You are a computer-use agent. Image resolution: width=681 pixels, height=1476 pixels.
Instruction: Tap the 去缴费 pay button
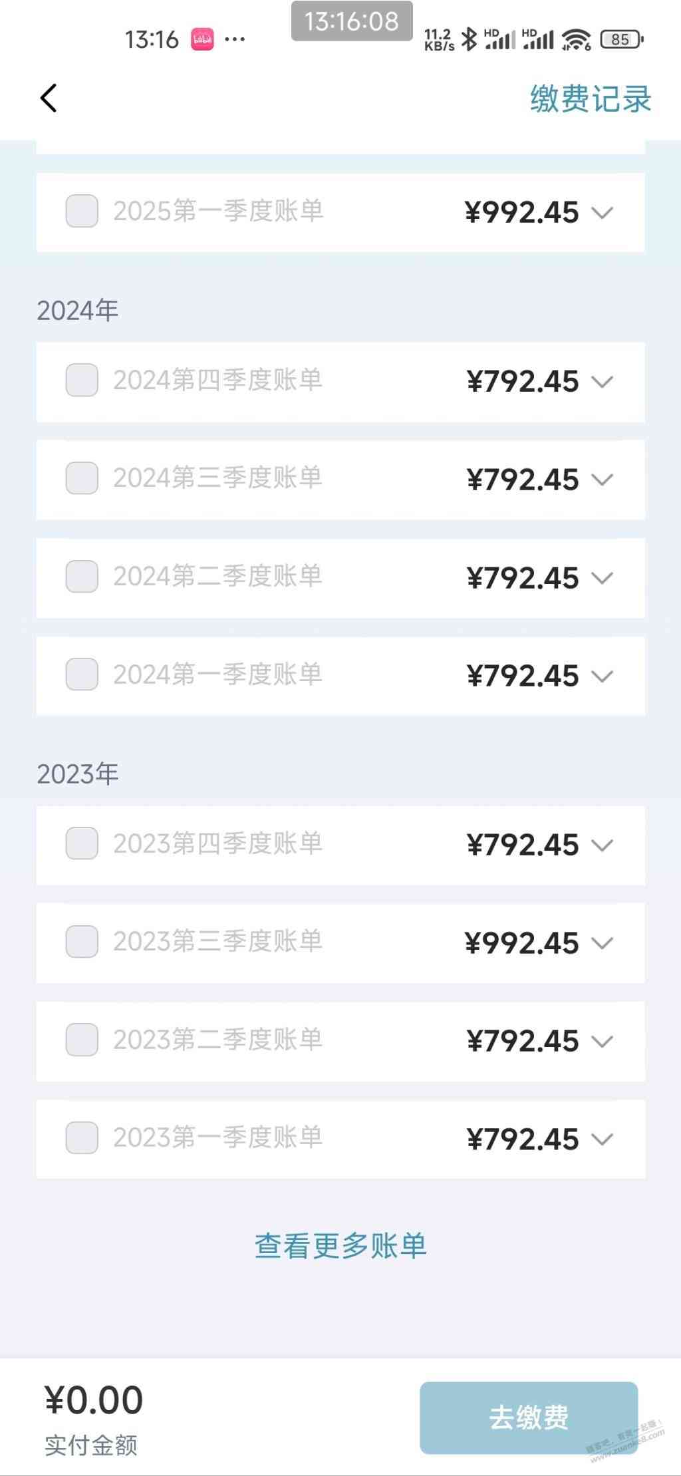click(529, 1417)
